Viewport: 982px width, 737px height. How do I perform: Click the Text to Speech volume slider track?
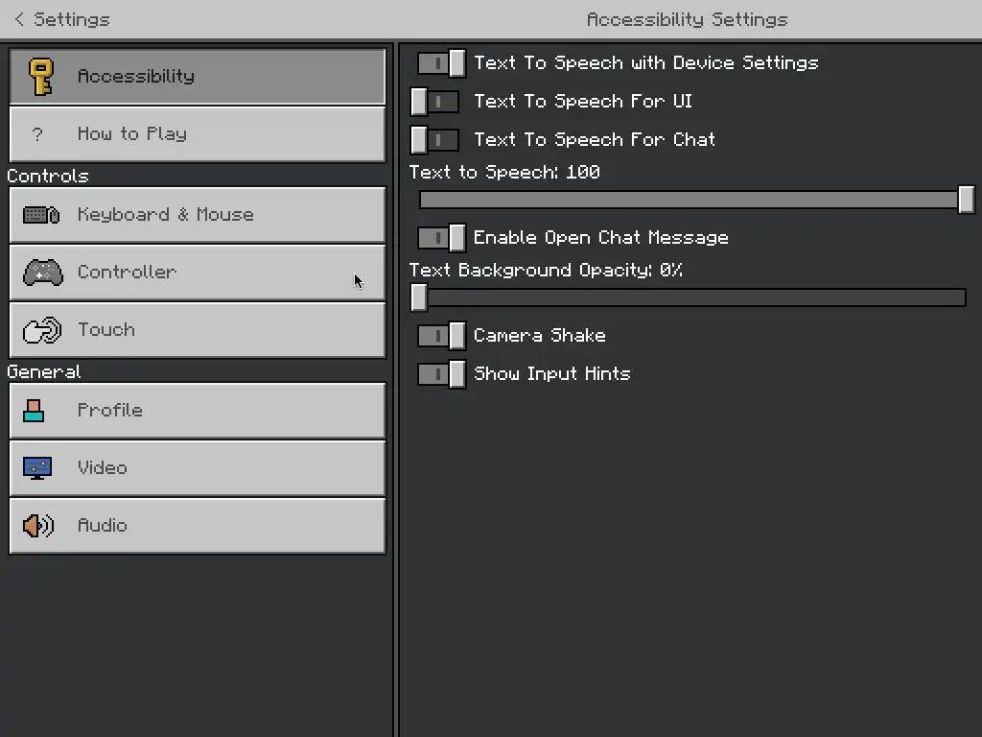coord(690,200)
